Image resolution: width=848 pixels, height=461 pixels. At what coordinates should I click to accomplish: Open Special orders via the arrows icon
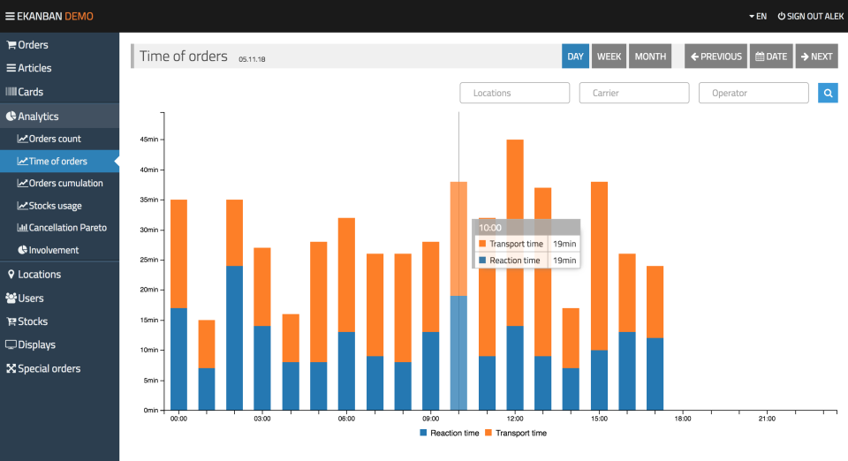click(11, 368)
